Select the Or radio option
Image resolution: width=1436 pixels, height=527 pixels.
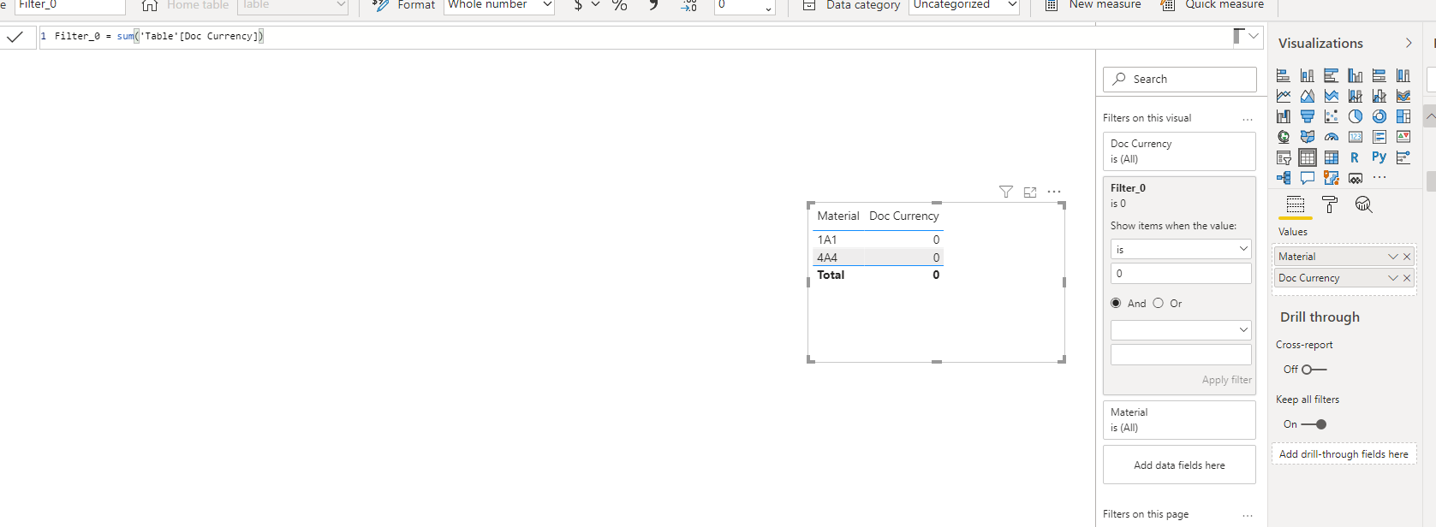pos(1158,303)
